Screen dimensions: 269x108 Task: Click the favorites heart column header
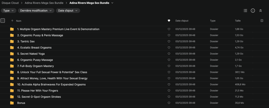click(x=169, y=21)
